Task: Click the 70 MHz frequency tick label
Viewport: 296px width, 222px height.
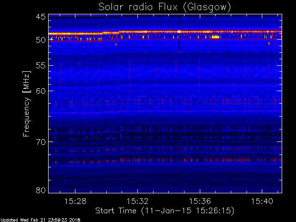Action: (x=40, y=142)
